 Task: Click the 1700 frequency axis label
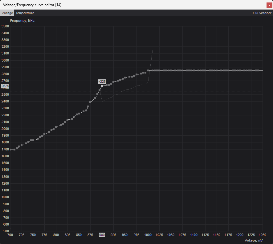coord(5,149)
